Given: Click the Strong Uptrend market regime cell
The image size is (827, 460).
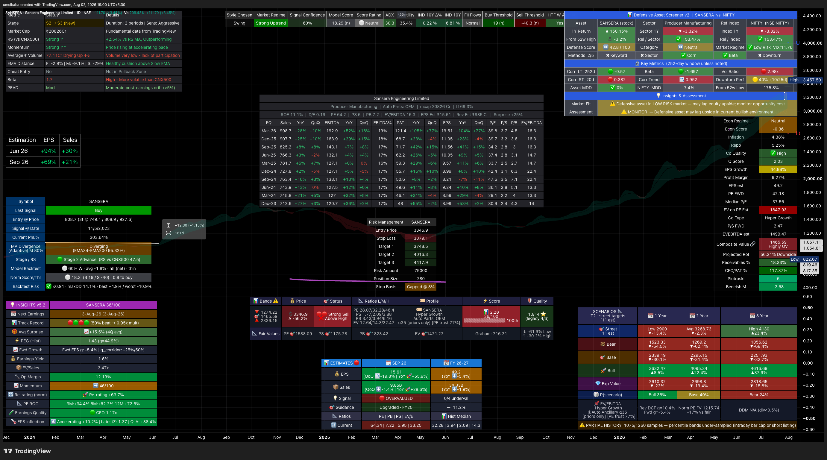Looking at the screenshot, I should [271, 23].
